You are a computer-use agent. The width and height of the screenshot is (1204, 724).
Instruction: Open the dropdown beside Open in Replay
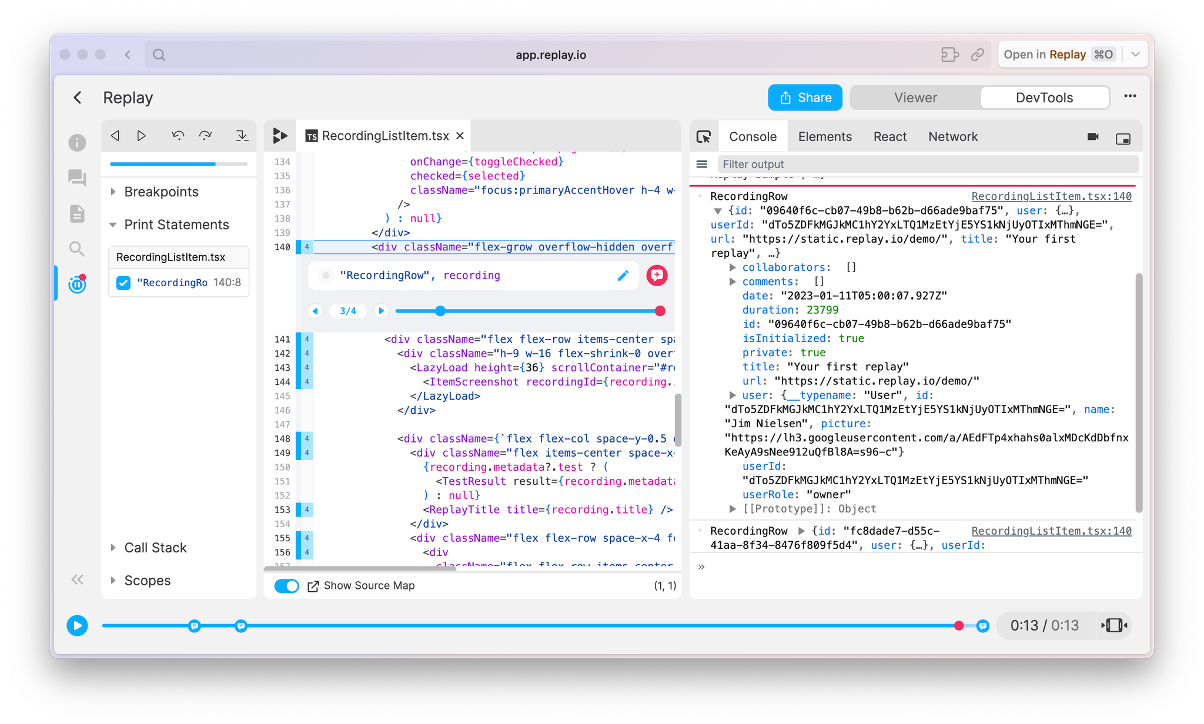tap(1135, 55)
